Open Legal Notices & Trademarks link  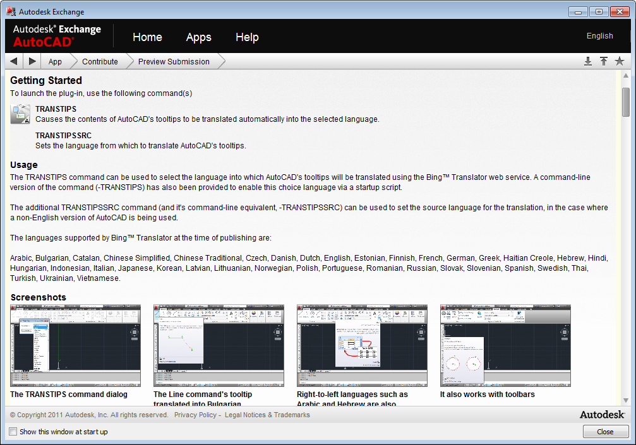(267, 415)
